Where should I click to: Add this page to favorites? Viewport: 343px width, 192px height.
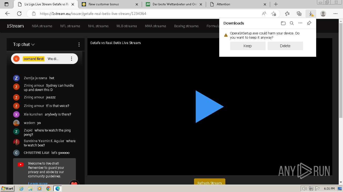click(274, 14)
